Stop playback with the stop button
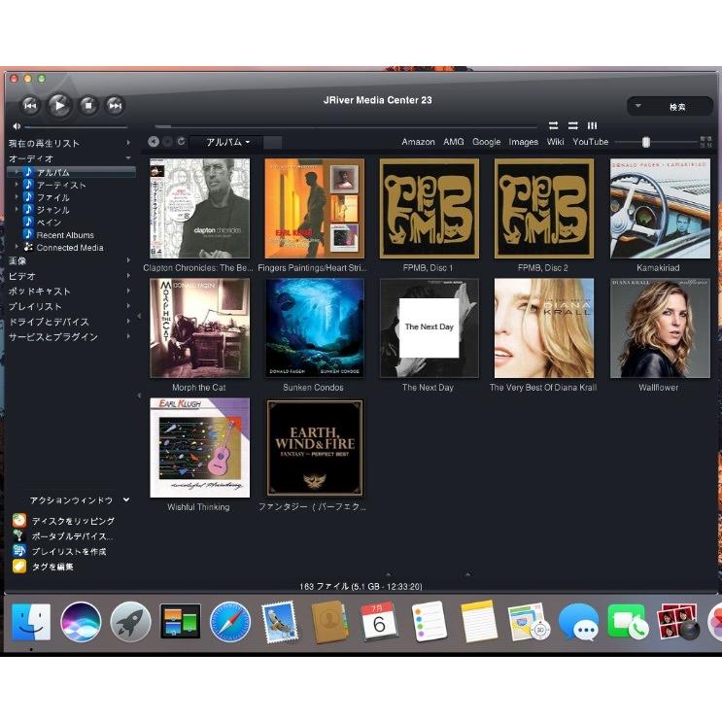722x722 pixels. tap(88, 106)
